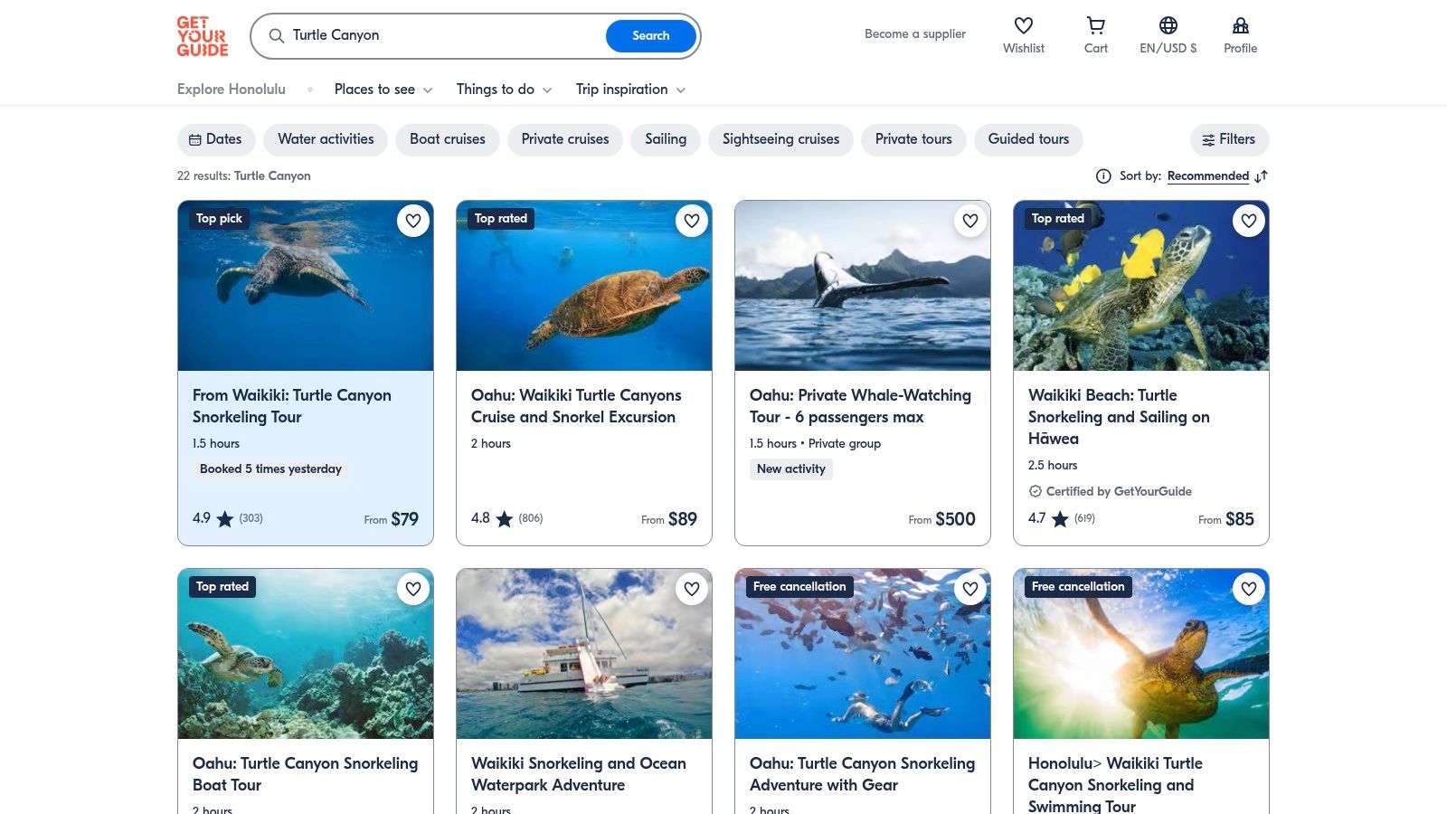This screenshot has height=814, width=1447.
Task: Filter by Water activities
Action: (326, 139)
